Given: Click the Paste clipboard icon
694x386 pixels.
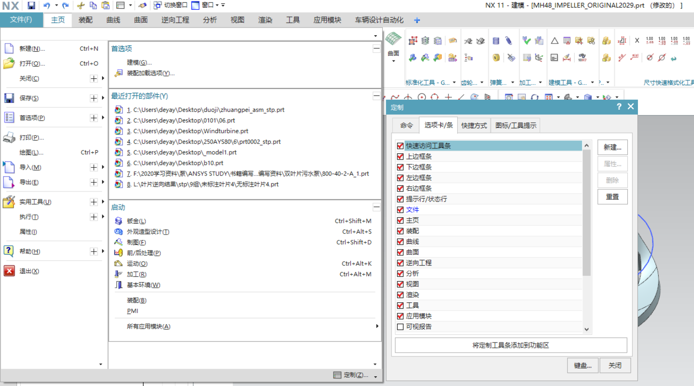Looking at the screenshot, I should coord(105,5).
